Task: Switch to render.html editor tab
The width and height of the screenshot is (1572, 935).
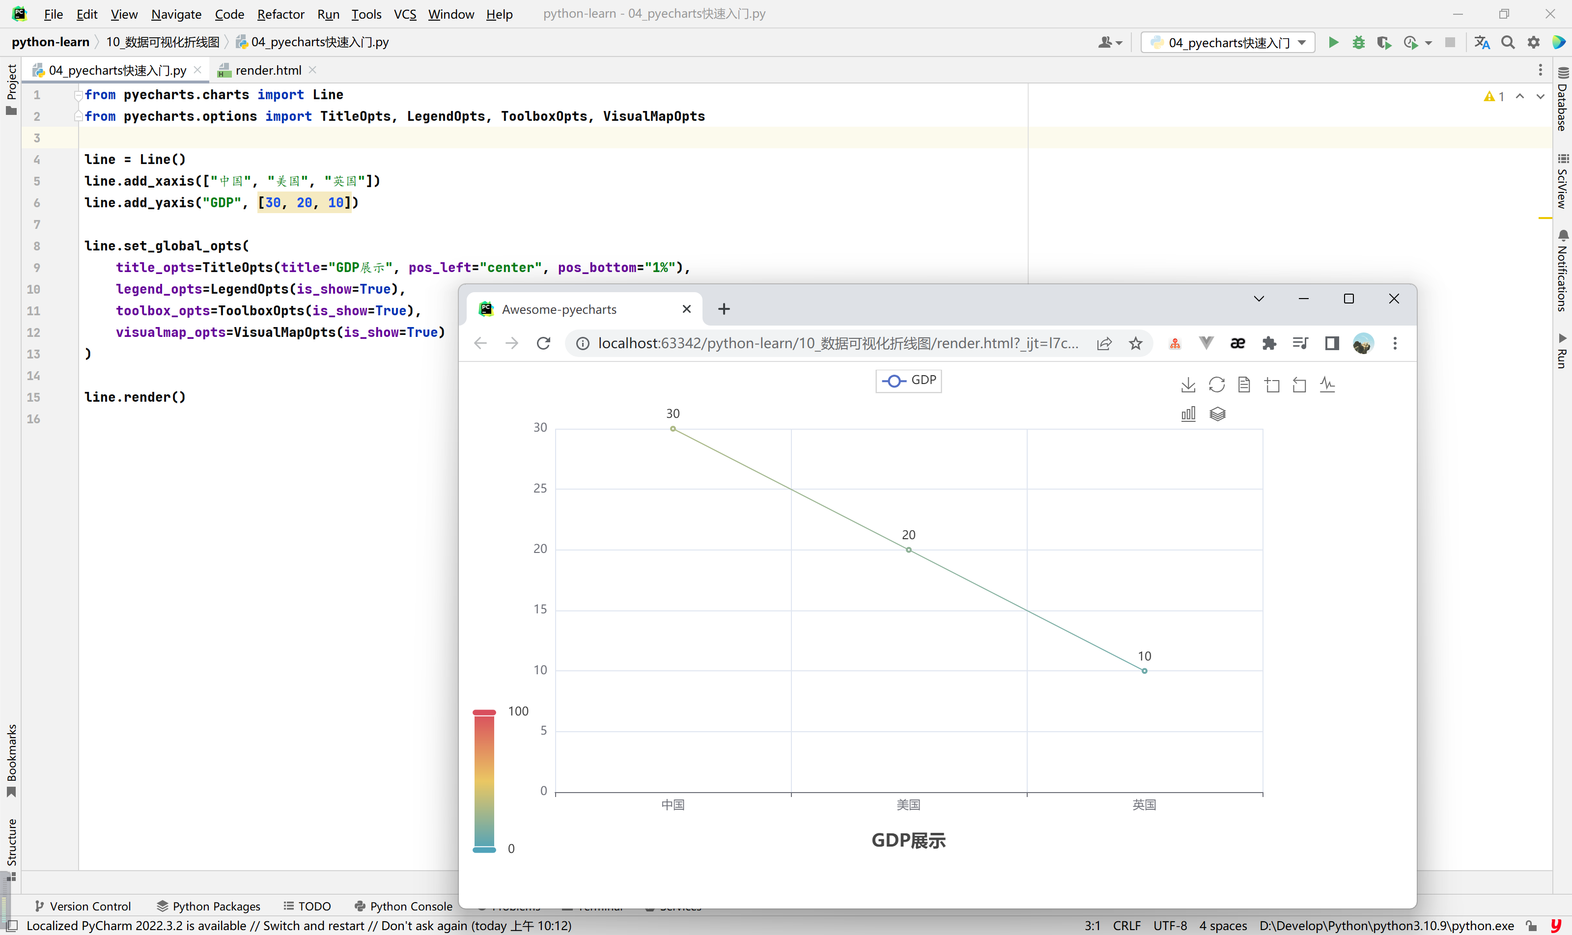Action: coord(268,70)
